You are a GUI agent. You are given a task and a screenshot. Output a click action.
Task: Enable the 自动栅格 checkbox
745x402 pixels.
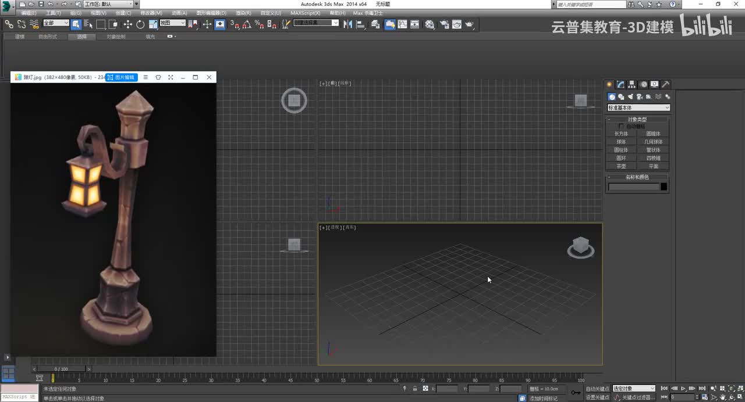click(621, 126)
